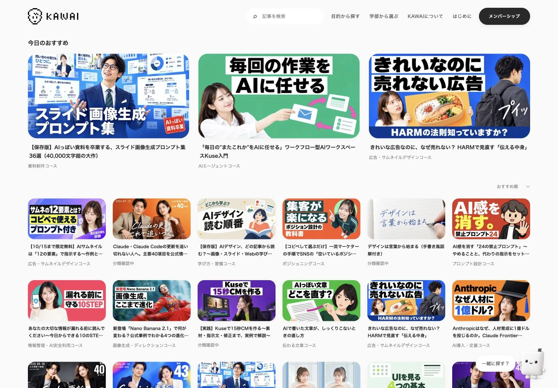Click the AI導入・定着コース category label
Viewport: 558px width, 388px height.
[471, 346]
